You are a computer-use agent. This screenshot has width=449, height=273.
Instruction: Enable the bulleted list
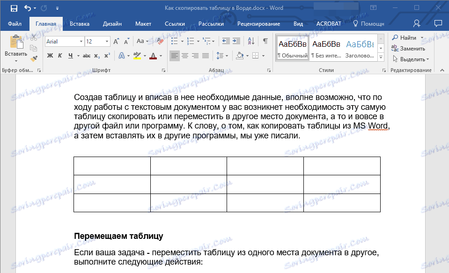(x=174, y=41)
